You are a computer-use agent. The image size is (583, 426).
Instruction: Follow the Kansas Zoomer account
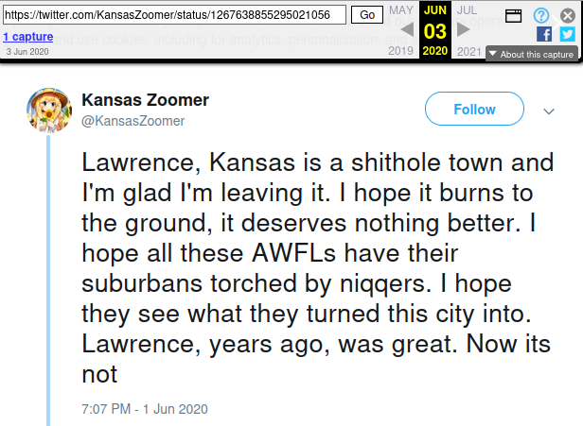click(x=474, y=110)
